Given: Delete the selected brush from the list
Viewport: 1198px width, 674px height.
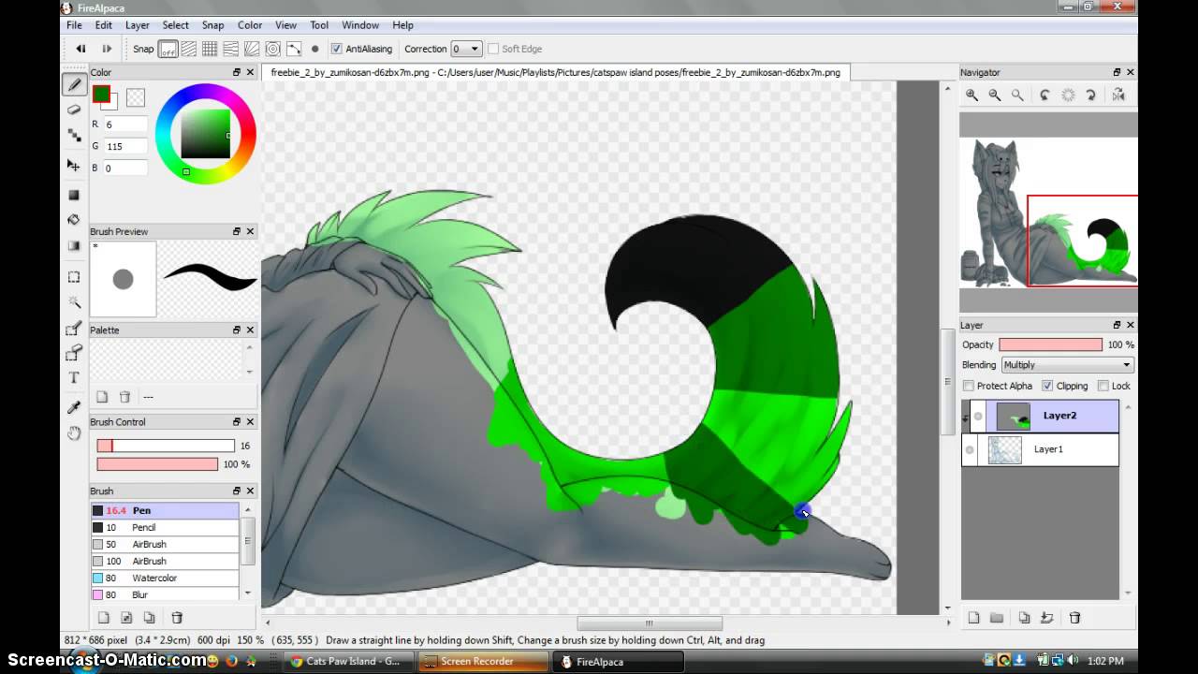Looking at the screenshot, I should [x=177, y=618].
